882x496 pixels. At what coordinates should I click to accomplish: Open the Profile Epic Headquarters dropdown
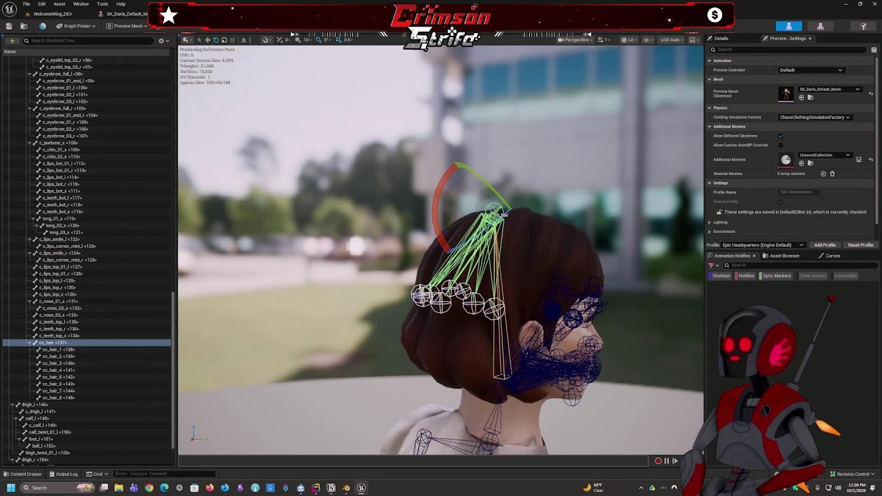[x=763, y=245]
